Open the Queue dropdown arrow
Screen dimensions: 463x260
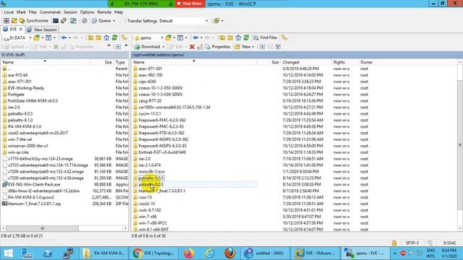[x=114, y=21]
